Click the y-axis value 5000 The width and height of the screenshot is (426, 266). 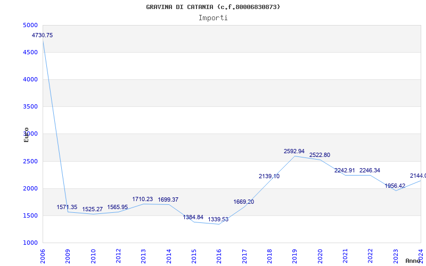(x=30, y=25)
